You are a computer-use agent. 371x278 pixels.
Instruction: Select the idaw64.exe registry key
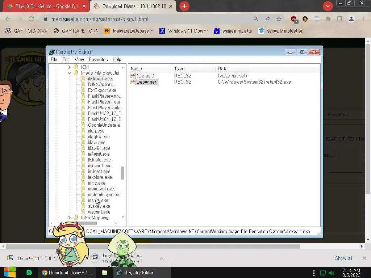click(x=99, y=148)
